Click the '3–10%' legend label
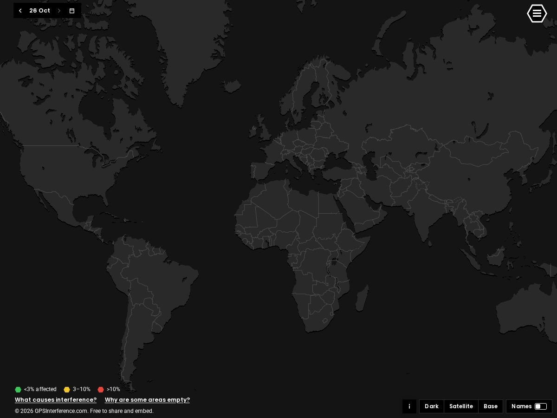Screen dimensions: 557x418 [82, 390]
